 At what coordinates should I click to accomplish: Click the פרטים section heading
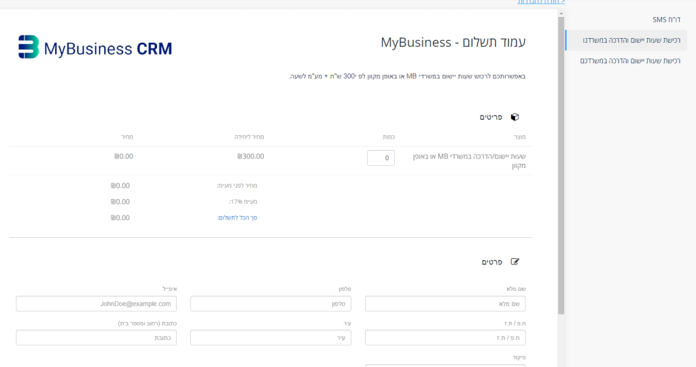(492, 262)
